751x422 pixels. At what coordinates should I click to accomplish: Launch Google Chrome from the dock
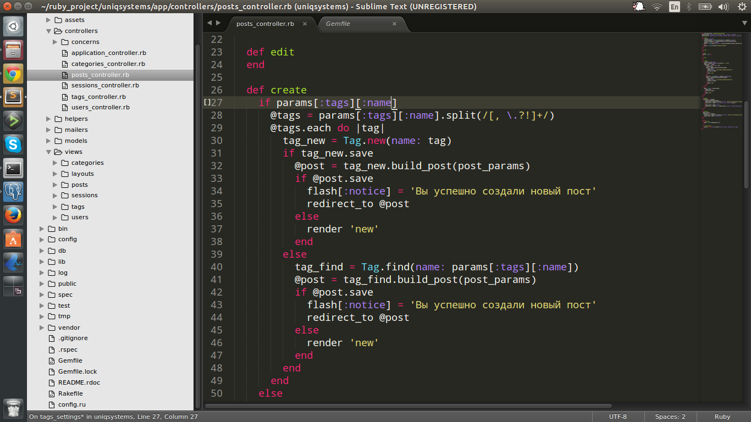[x=13, y=74]
